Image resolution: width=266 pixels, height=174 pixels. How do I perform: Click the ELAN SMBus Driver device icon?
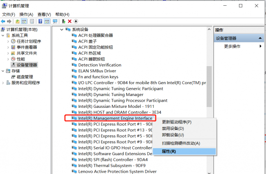tap(74, 71)
